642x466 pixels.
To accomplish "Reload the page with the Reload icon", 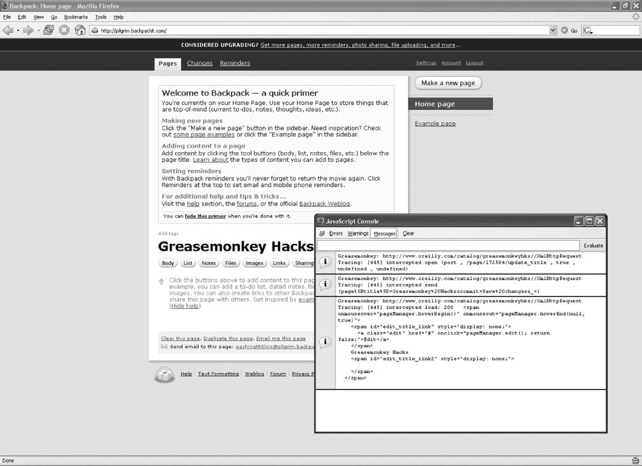I will click(x=48, y=30).
